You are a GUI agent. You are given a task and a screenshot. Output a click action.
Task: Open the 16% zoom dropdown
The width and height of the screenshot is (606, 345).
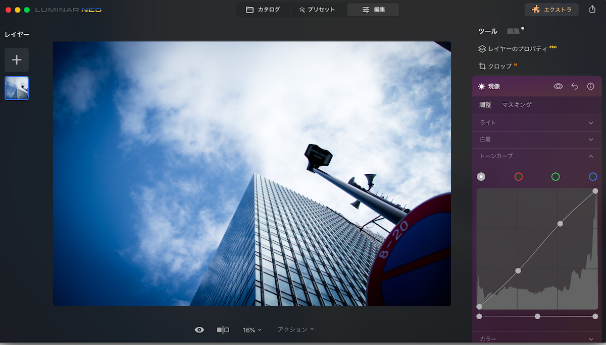252,330
